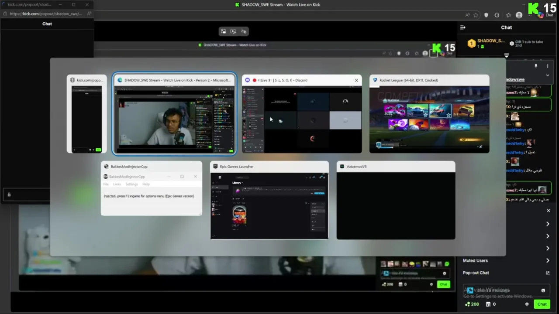
Task: Switch to the Discord Live window thumbnail
Action: [302, 114]
